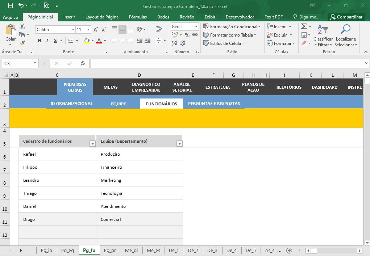Toggle bold N formatting
The width and height of the screenshot is (370, 256).
[x=40, y=41]
